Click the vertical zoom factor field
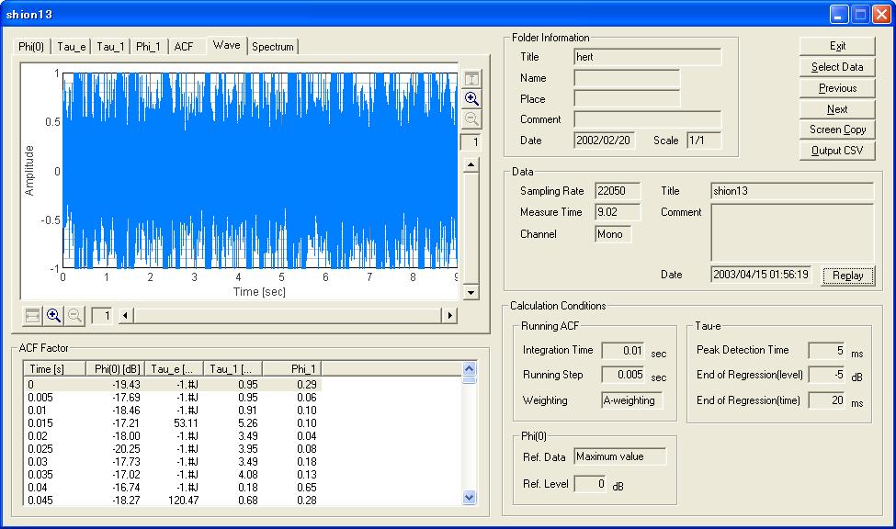The width and height of the screenshot is (896, 529). [471, 142]
